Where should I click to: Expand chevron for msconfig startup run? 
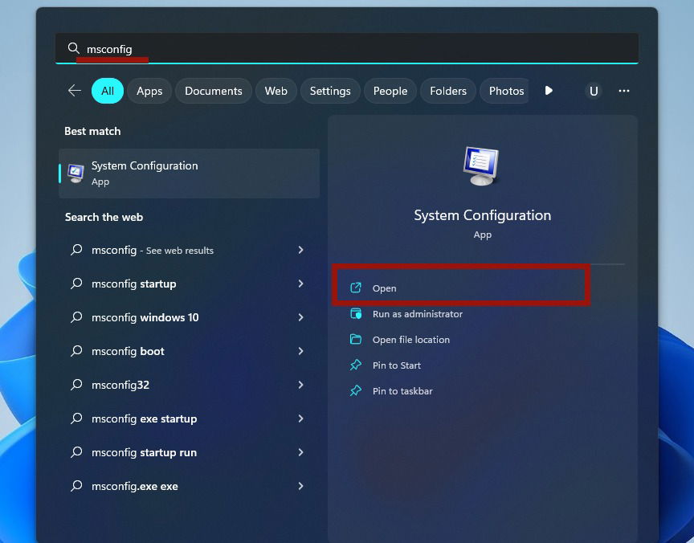point(300,452)
